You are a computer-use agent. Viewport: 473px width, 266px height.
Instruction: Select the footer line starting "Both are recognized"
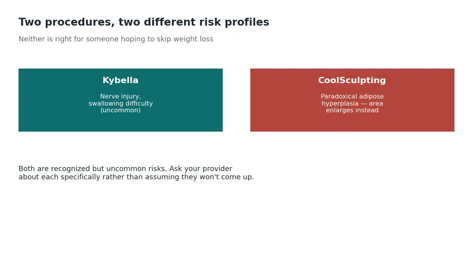125,169
